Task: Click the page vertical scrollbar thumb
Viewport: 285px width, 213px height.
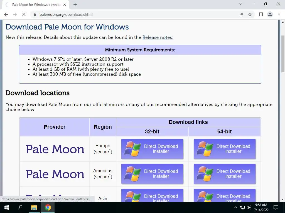Action: point(283,54)
